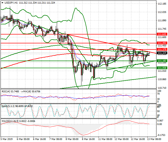
Task: Click the 11 Mar 08:00 time axis label
Action: point(105,139)
